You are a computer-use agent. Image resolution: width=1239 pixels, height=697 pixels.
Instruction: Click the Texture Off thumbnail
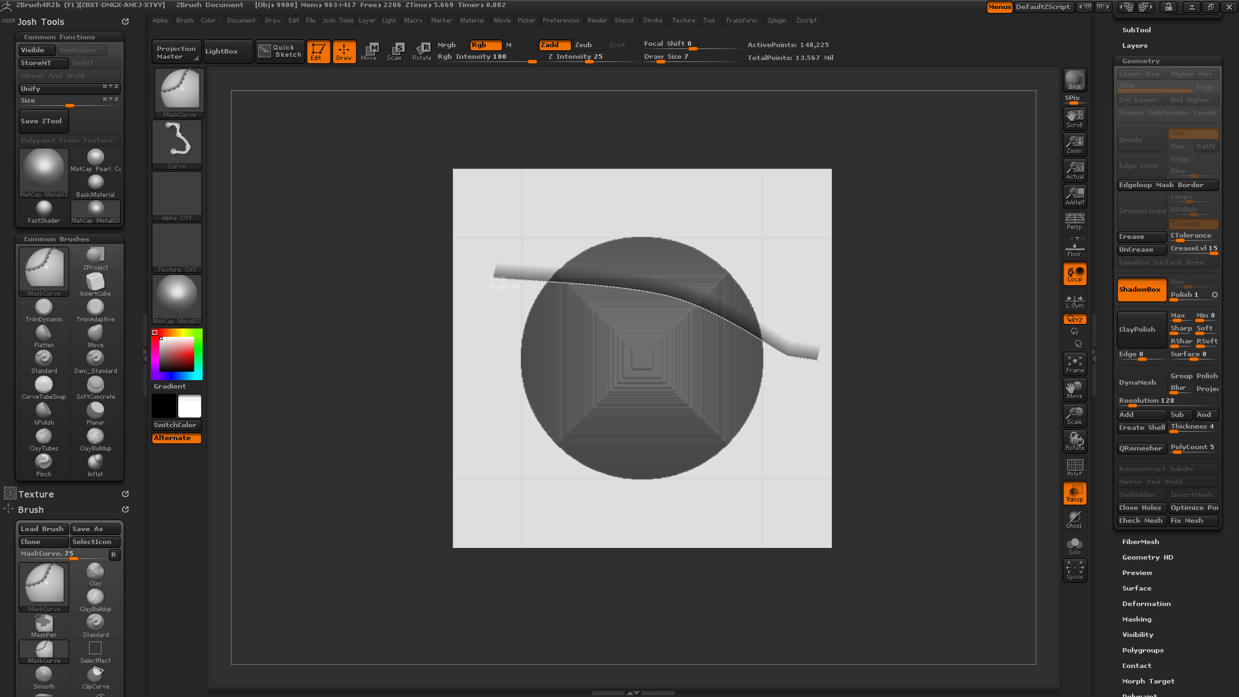[177, 248]
